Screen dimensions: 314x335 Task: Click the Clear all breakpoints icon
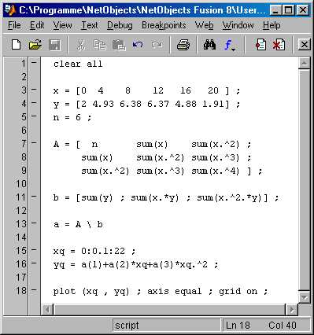pyautogui.click(x=279, y=45)
